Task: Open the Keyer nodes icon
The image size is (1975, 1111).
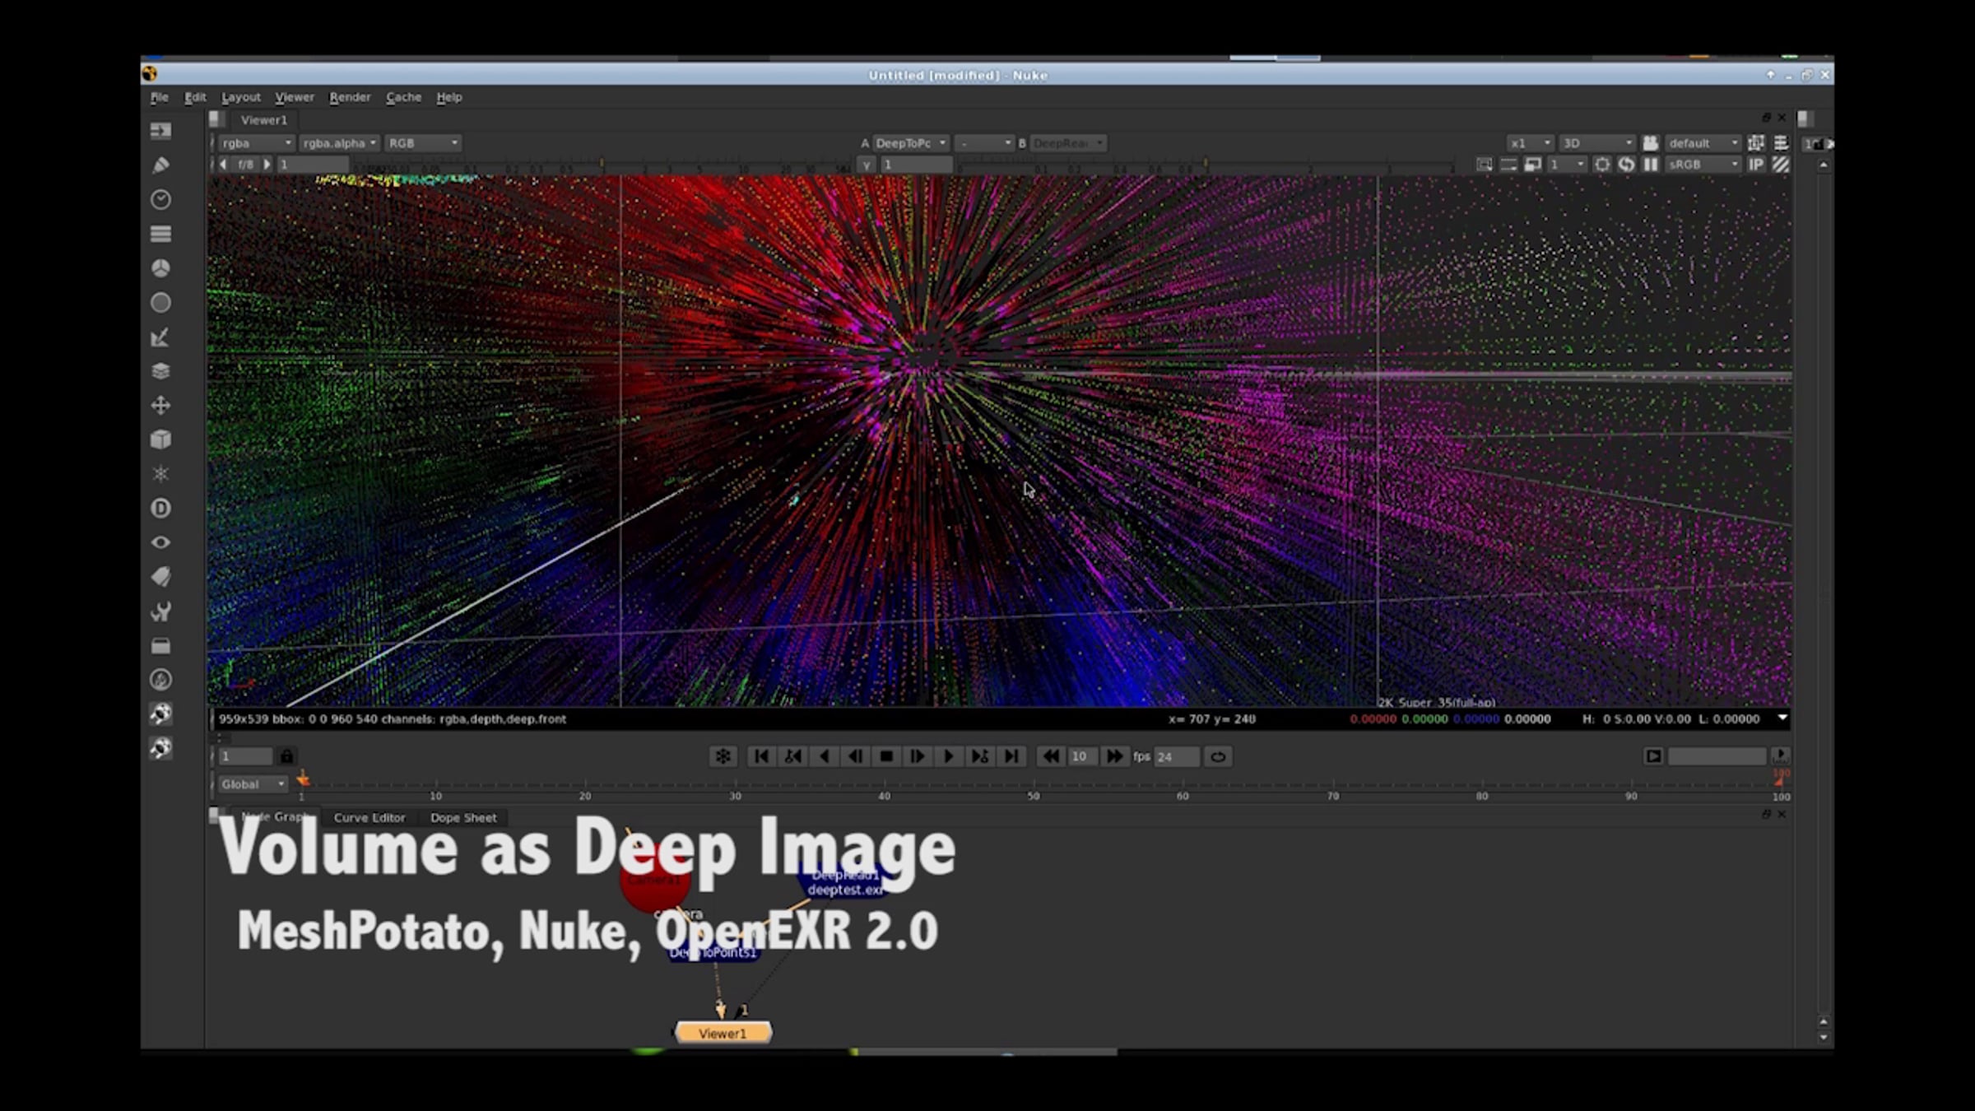Action: (160, 337)
